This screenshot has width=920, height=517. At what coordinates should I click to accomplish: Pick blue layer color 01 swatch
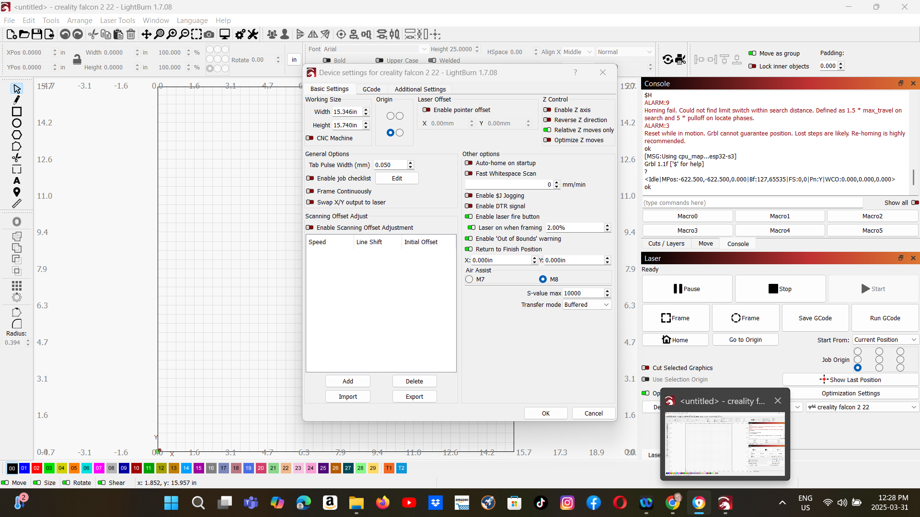tap(24, 468)
